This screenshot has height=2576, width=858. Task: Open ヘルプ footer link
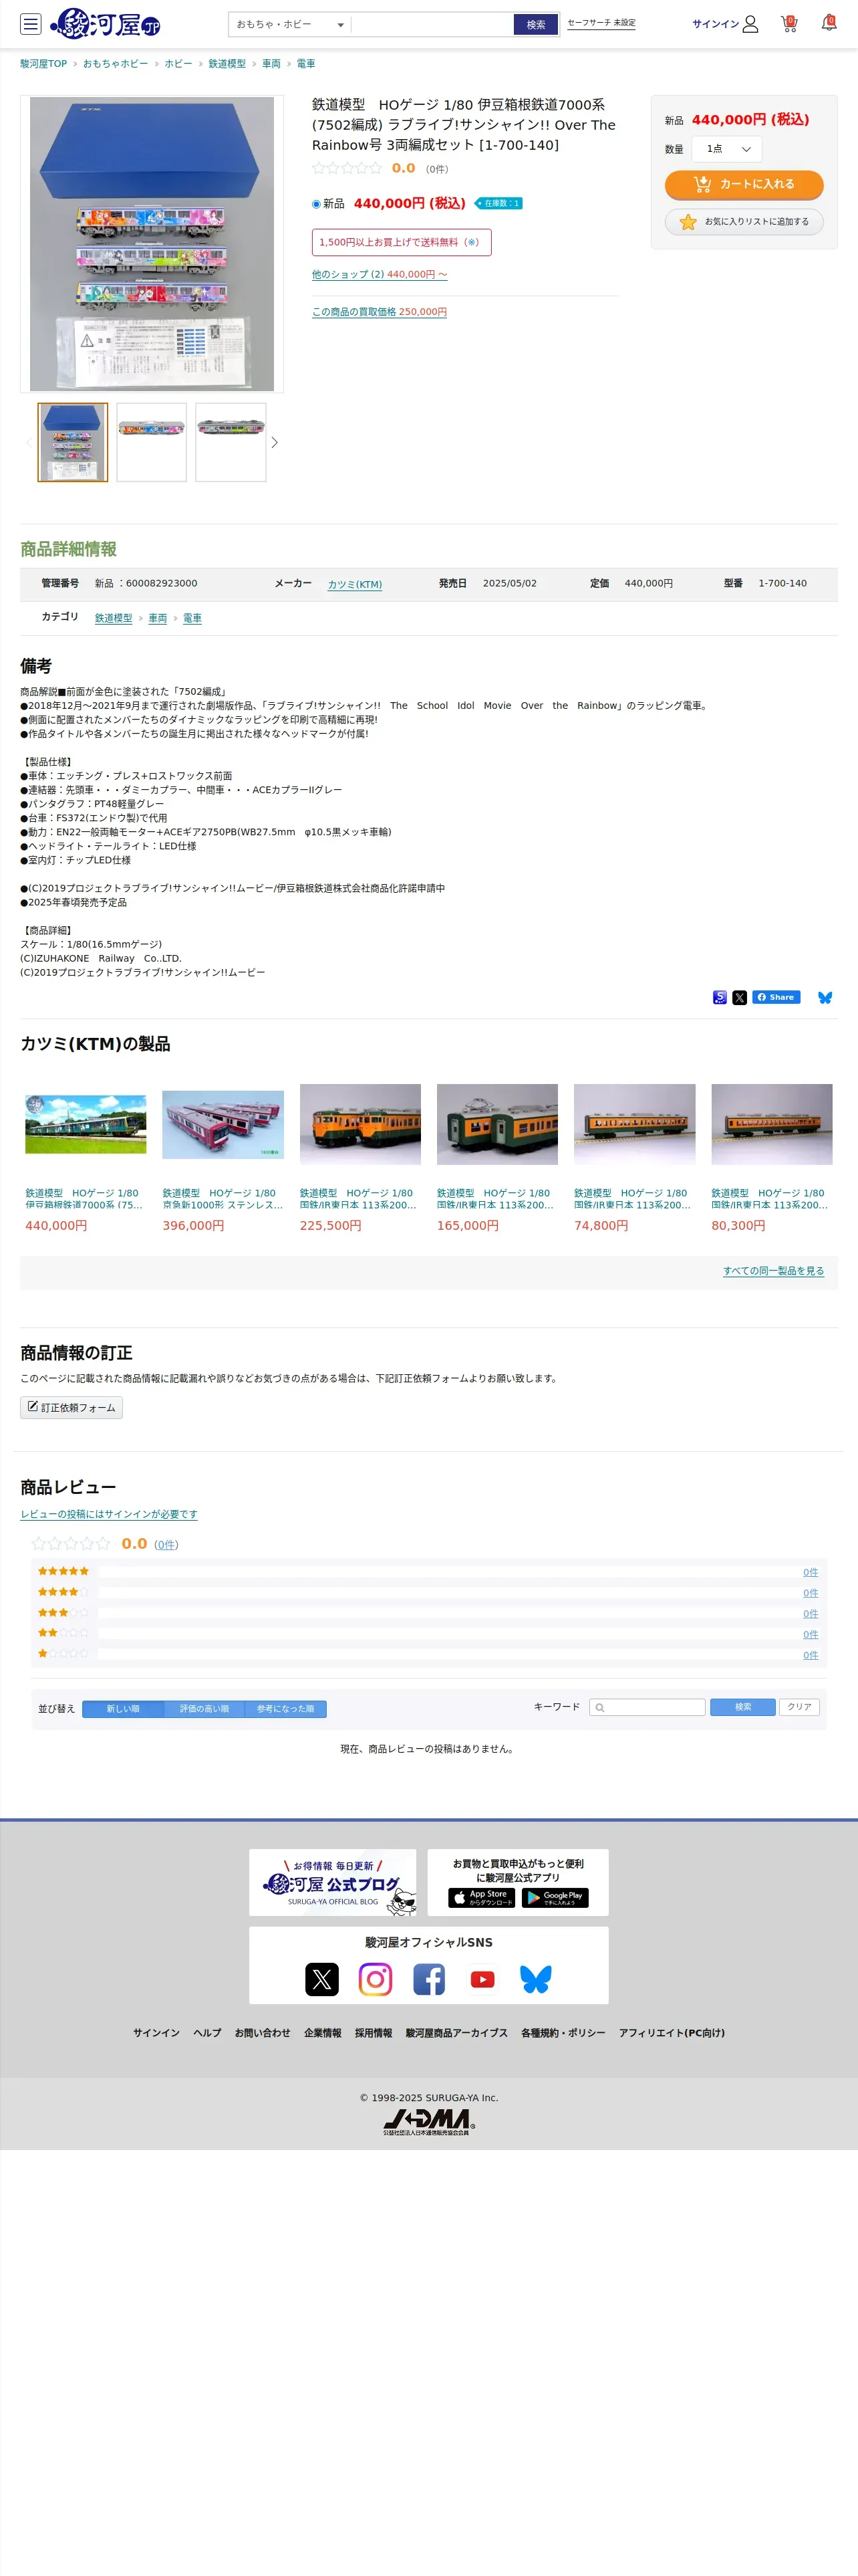pyautogui.click(x=206, y=2033)
